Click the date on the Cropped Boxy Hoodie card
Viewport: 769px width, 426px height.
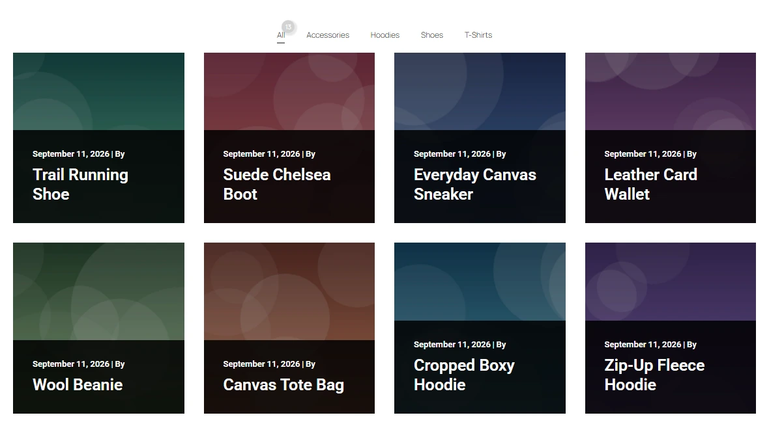(452, 344)
